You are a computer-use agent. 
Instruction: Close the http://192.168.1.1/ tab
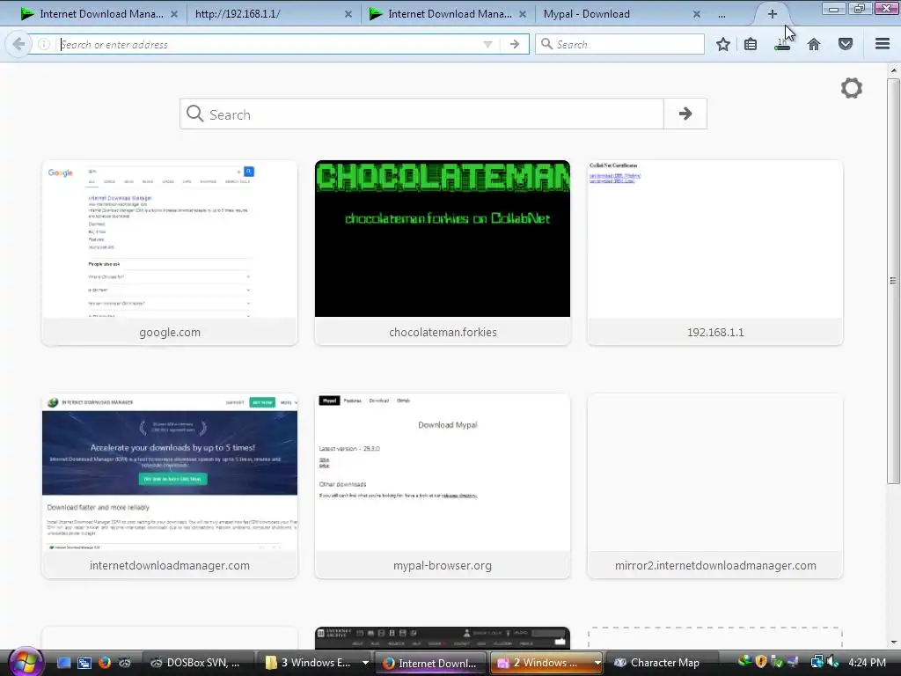tap(348, 14)
